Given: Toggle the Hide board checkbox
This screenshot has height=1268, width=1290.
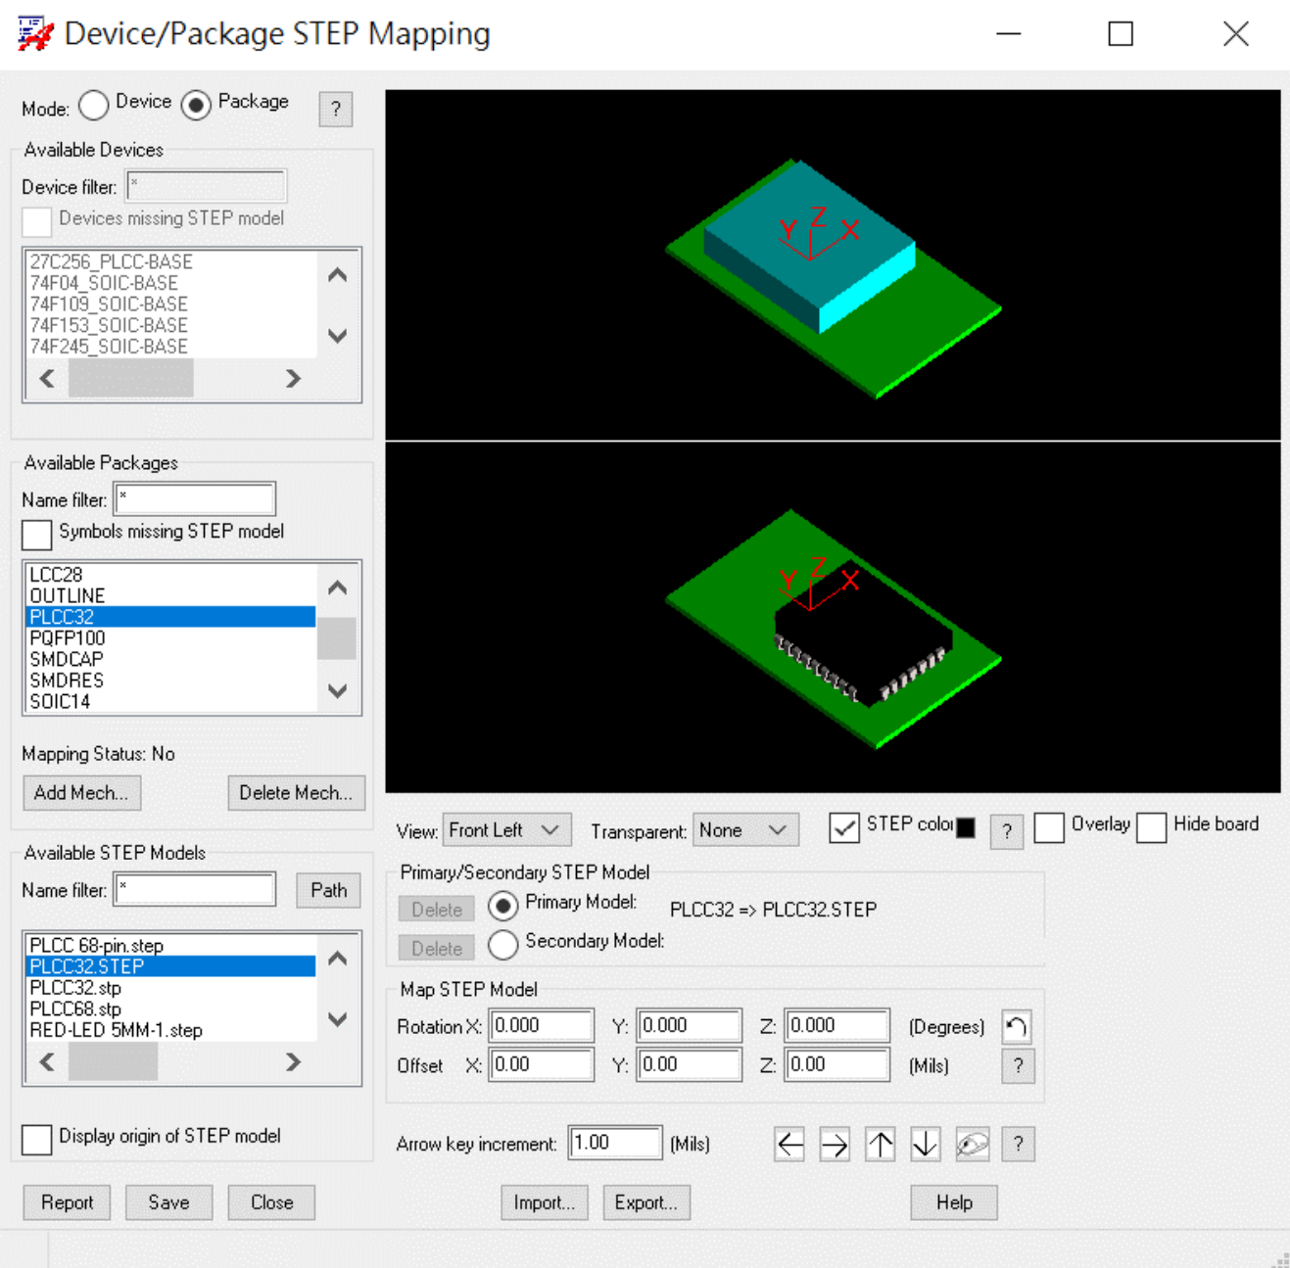Looking at the screenshot, I should (1151, 827).
